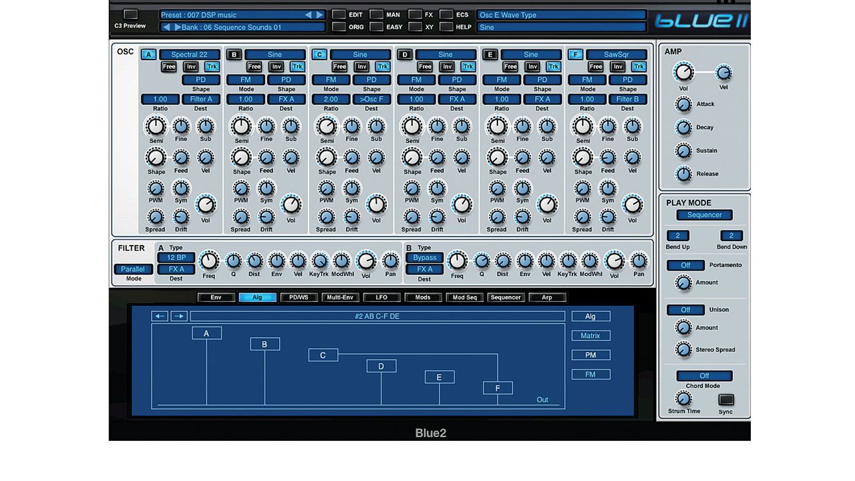Click oscillator C Vol knob
Viewport: 855px width, 481px height.
tap(376, 205)
